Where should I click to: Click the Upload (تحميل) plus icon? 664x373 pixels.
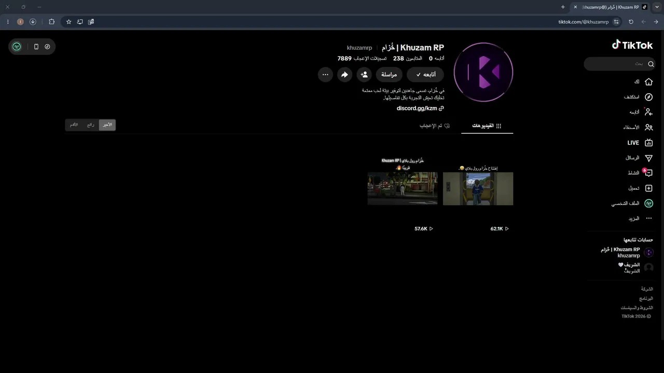click(x=648, y=188)
